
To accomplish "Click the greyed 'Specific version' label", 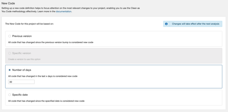I will coord(22,53).
